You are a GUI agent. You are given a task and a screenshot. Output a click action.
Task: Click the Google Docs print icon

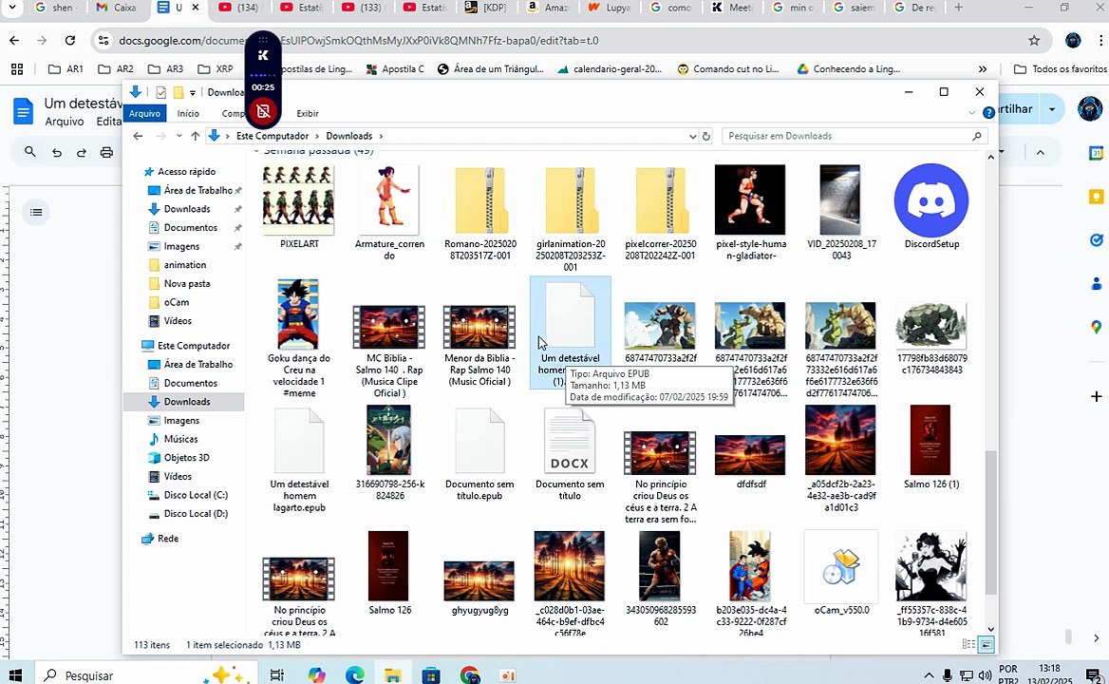[x=106, y=152]
